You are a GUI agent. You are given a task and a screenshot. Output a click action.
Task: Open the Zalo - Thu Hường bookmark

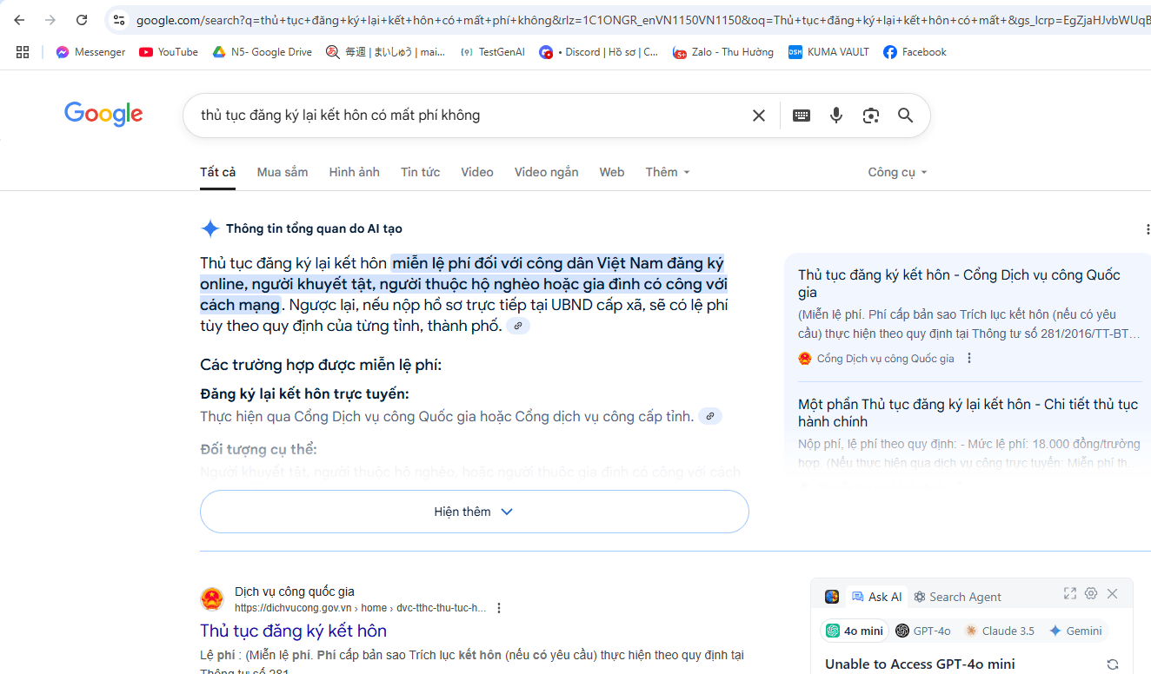pos(723,52)
